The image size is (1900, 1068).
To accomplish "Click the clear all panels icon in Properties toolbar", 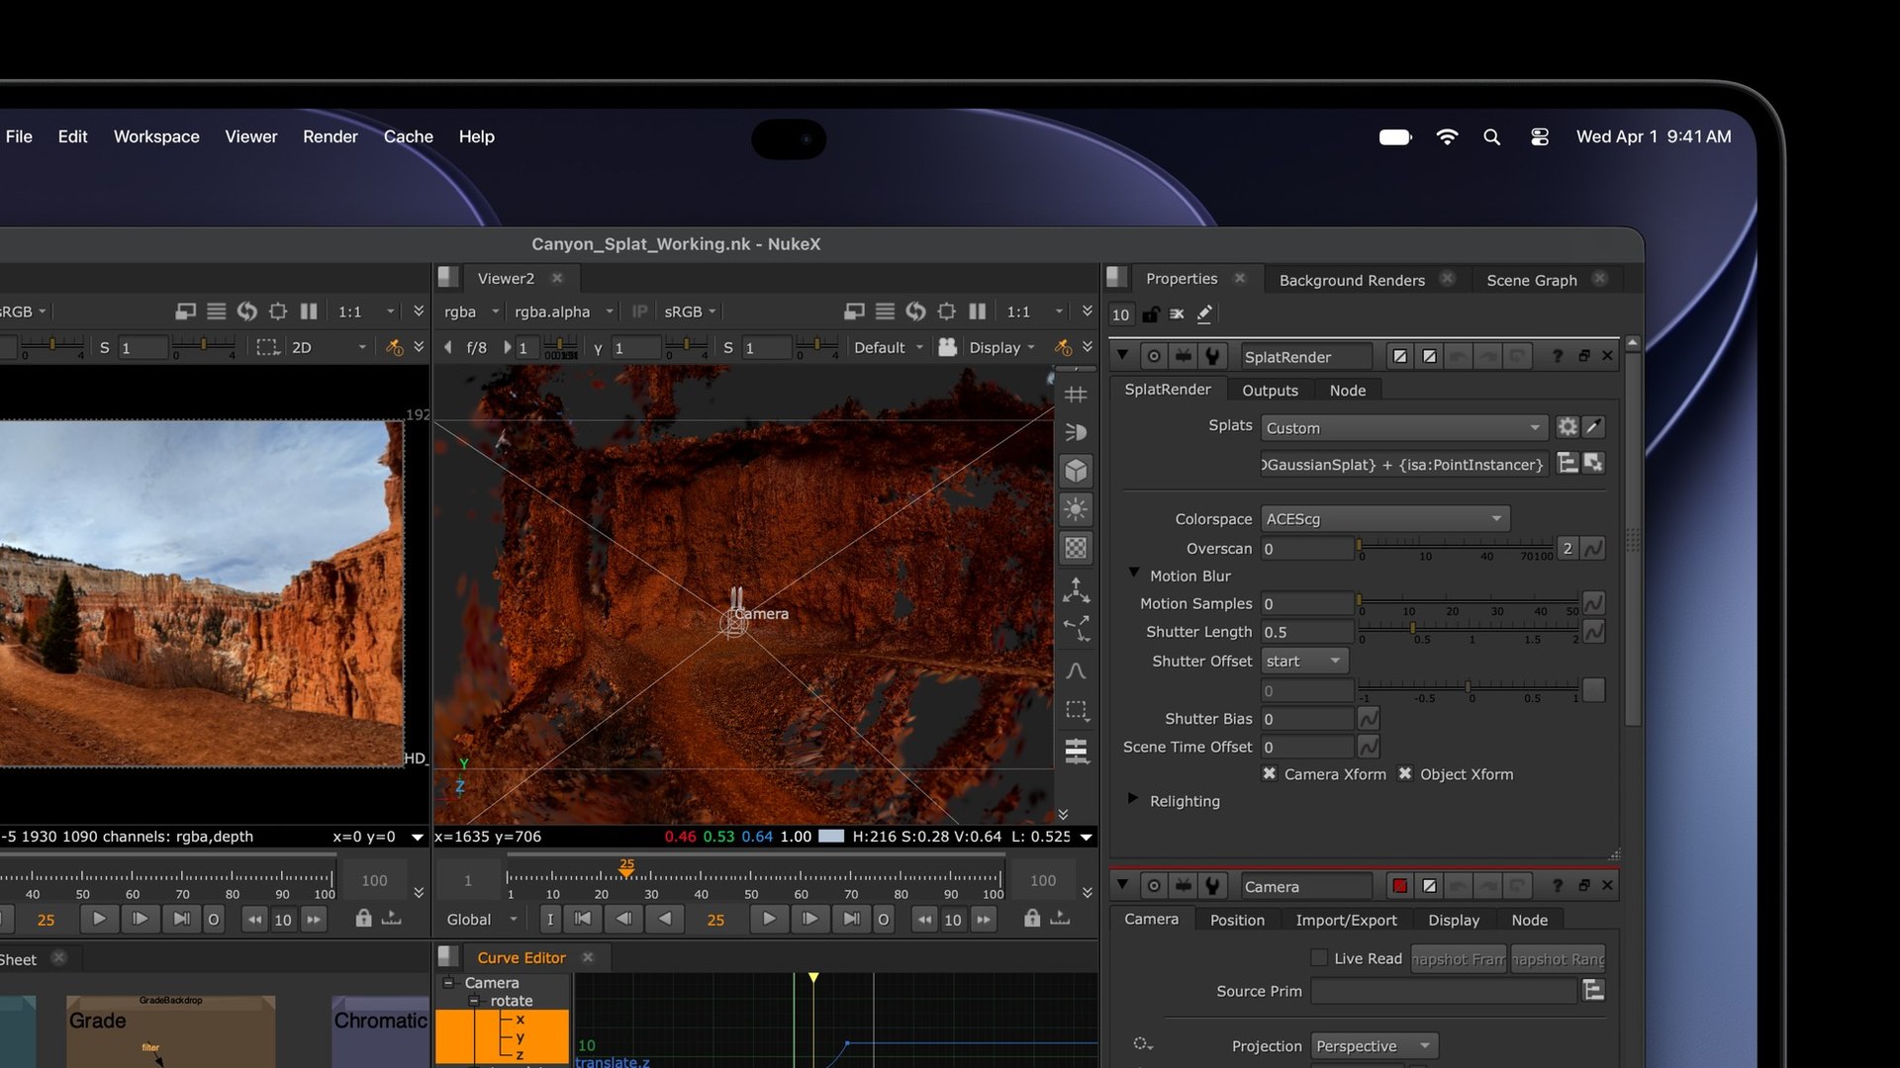I will pos(1177,314).
